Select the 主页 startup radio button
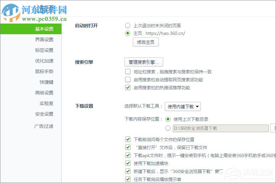The image size is (276, 183). coord(128,33)
